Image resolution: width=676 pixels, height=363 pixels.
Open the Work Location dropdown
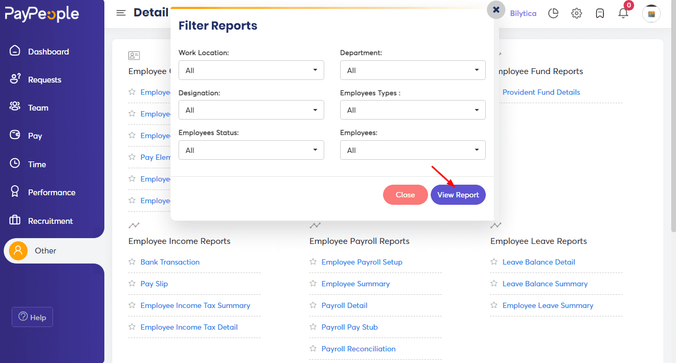point(251,70)
